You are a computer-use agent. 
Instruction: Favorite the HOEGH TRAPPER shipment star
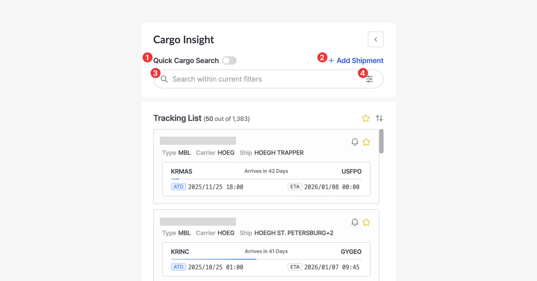[366, 142]
